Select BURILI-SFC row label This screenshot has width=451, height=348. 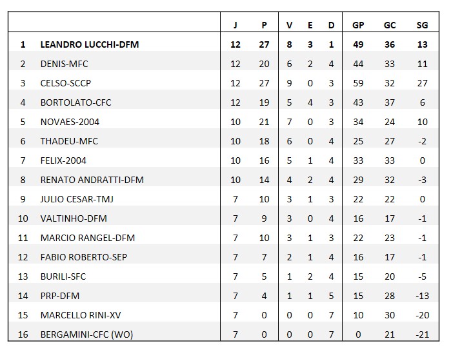(63, 276)
